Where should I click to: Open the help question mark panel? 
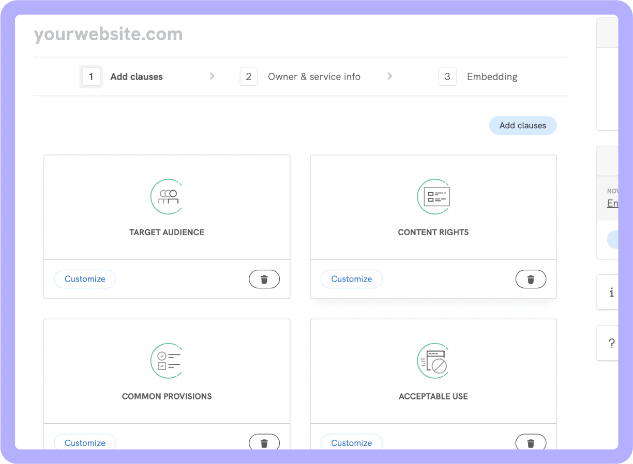point(611,343)
